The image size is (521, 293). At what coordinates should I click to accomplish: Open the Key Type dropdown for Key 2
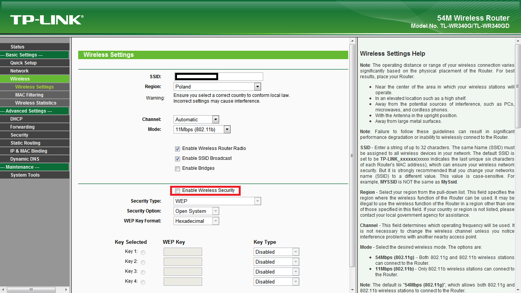[277, 262]
